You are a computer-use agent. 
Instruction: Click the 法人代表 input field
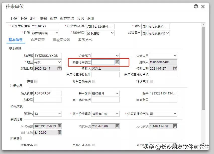(x=47, y=93)
